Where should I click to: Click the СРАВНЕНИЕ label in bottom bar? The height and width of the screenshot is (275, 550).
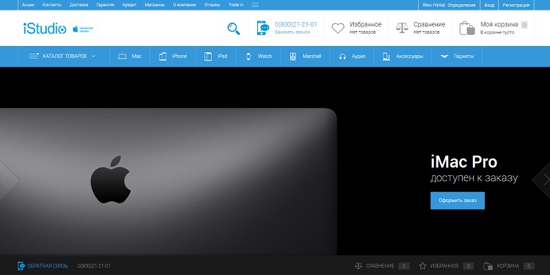click(x=380, y=266)
